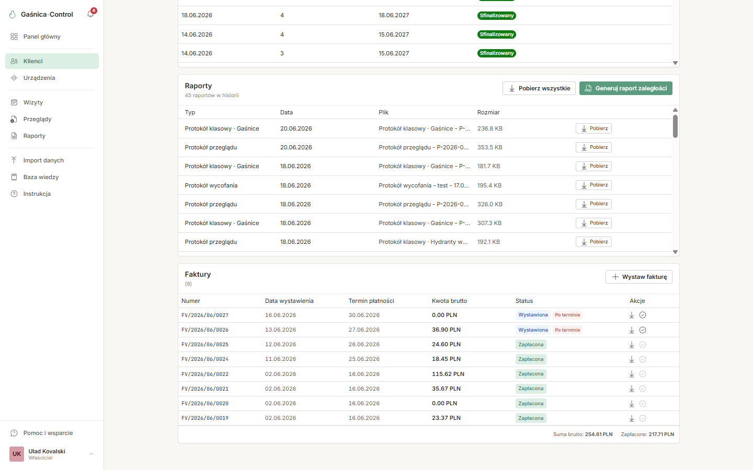Issue a new invoice with Wystaw fakturę

[x=639, y=277]
